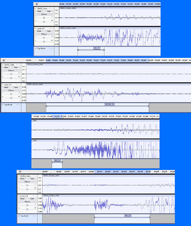
Task: Open Tag Mouth track ellipsis menu, bottom panel
Action: (36, 216)
